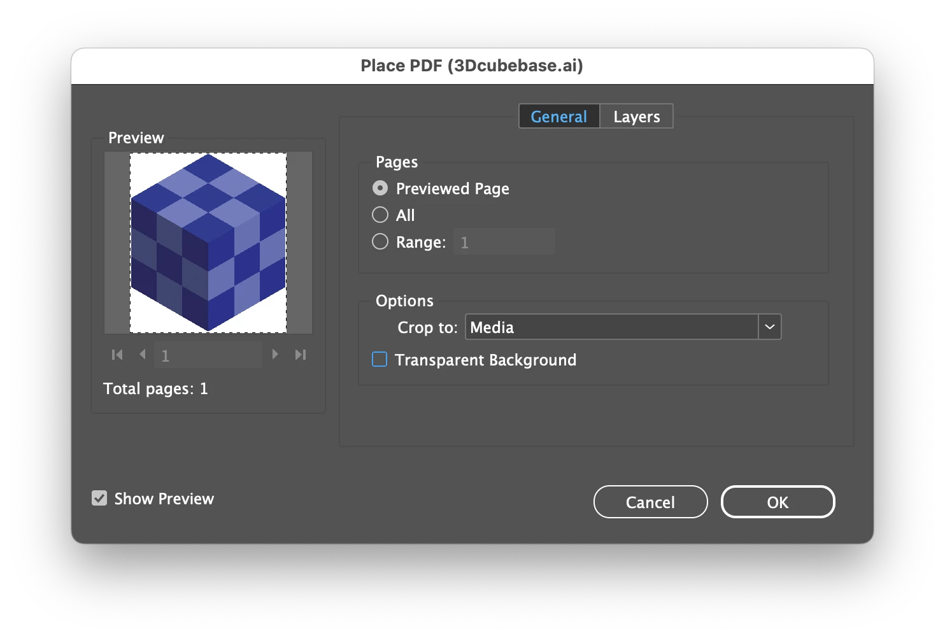
Task: Click the Total pages: 1 text
Action: [155, 389]
